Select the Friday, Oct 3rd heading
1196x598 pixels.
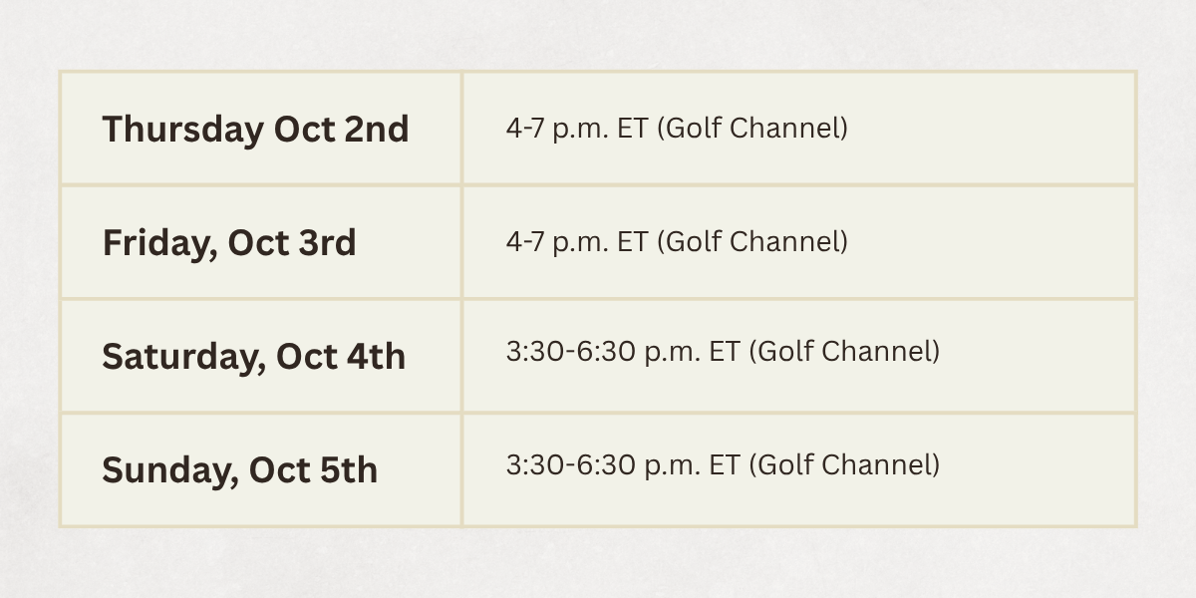point(229,243)
